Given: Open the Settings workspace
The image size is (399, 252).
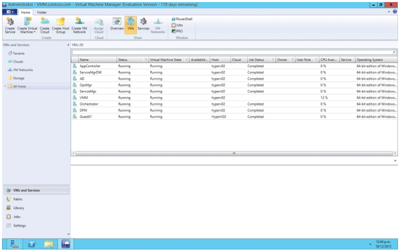Looking at the screenshot, I should tap(37, 226).
